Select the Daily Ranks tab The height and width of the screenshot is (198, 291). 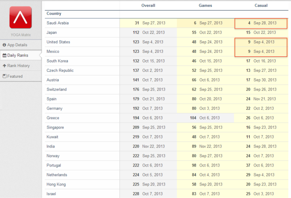[21, 55]
